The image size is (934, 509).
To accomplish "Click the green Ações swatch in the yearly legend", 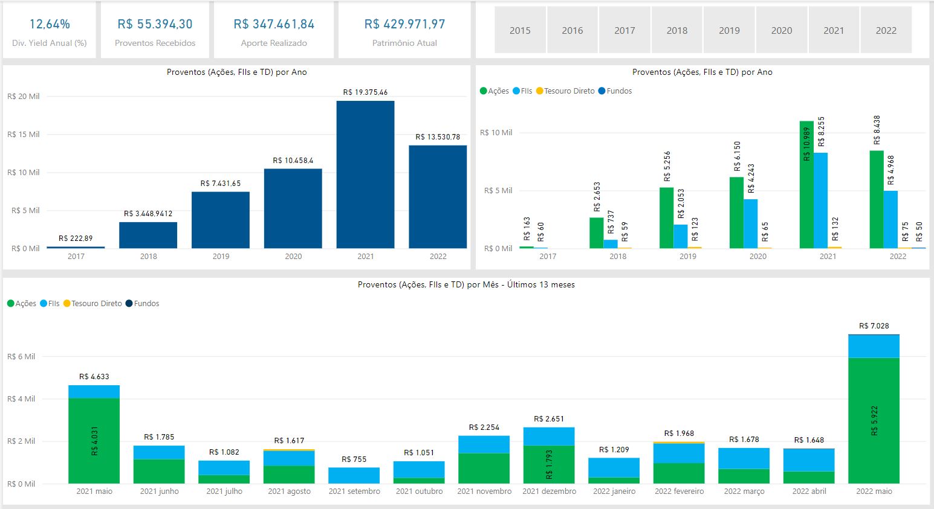I will point(484,91).
